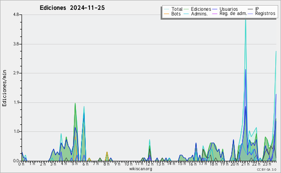The width and height of the screenshot is (281, 173).
Task: Click the 1.9 y-axis value
Action: click(16, 102)
